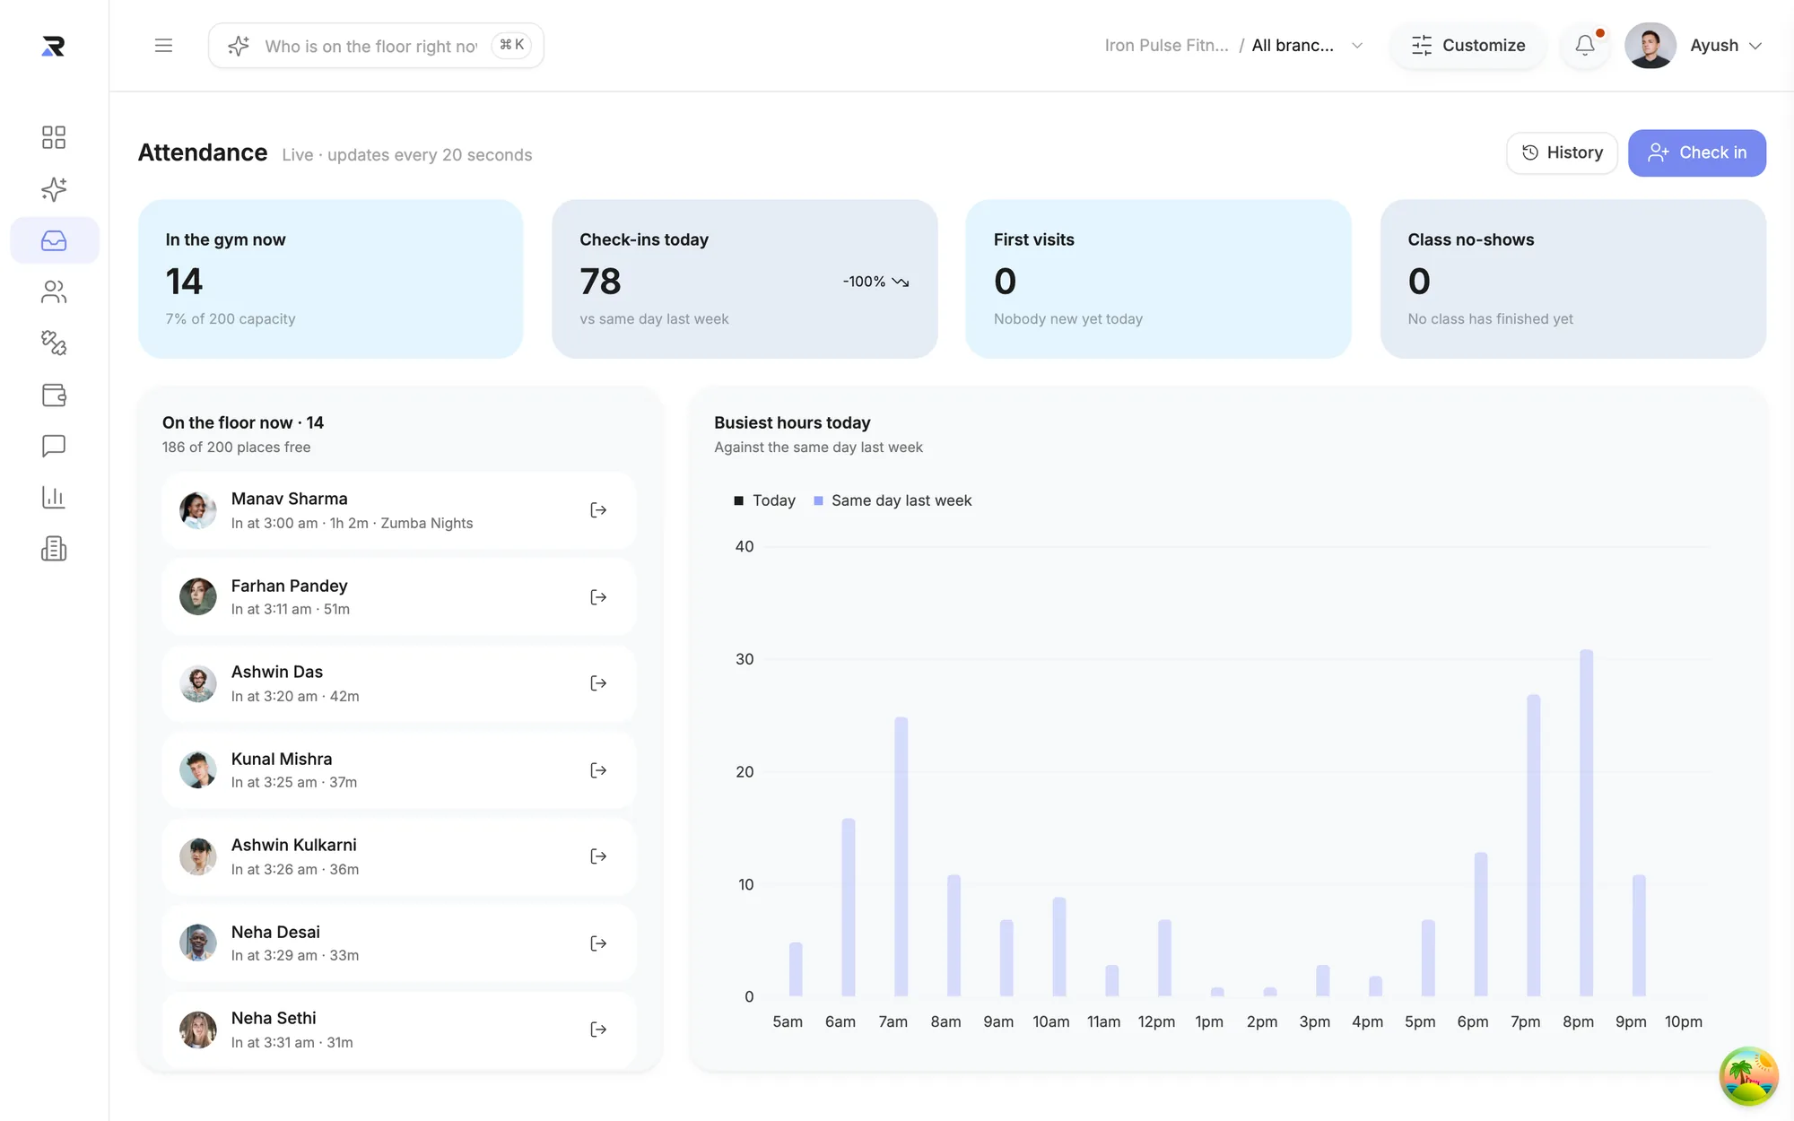1794x1121 pixels.
Task: Click the 7pm bar in the chart
Action: pyautogui.click(x=1534, y=845)
